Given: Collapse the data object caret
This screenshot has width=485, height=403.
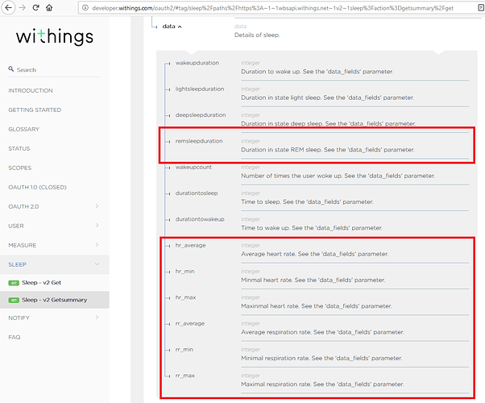Looking at the screenshot, I should [x=180, y=27].
